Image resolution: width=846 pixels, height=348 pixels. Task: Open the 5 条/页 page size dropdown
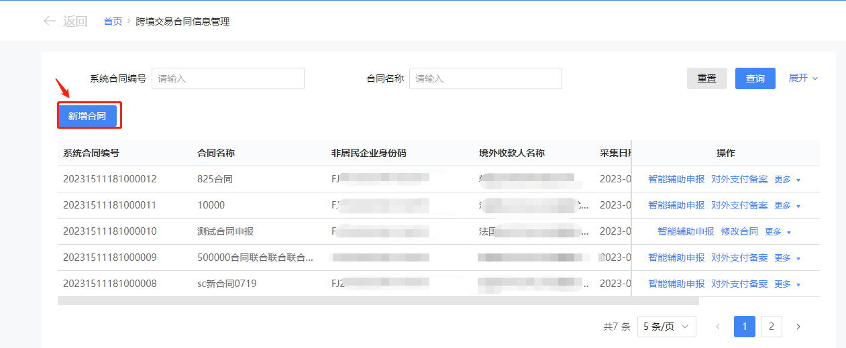[666, 327]
